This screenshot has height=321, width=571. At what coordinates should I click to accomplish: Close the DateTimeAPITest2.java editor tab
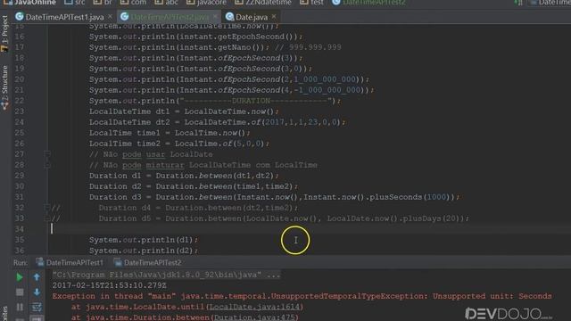click(x=215, y=17)
